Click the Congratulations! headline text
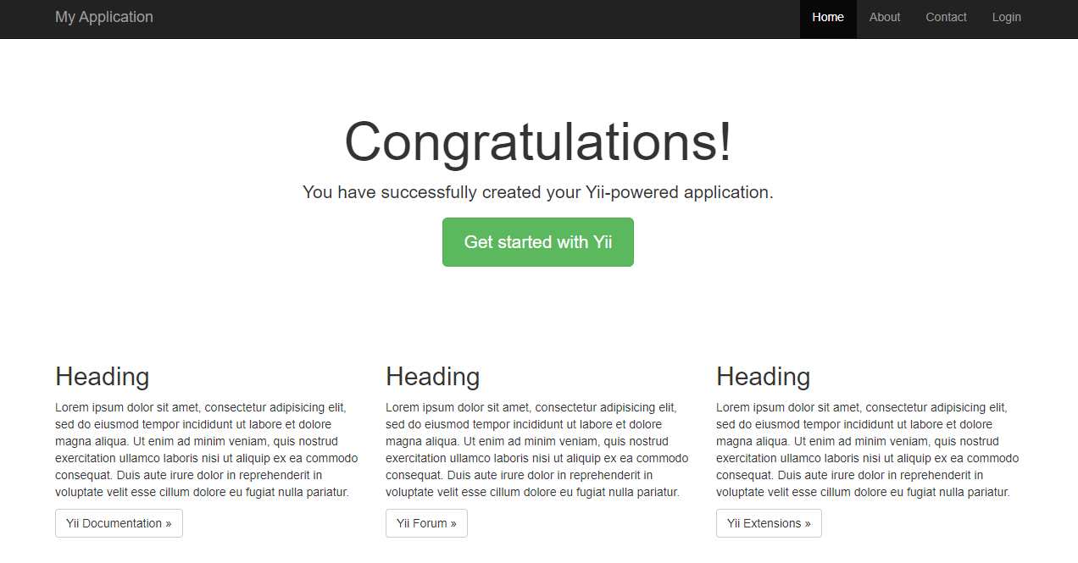The width and height of the screenshot is (1078, 563). pos(537,141)
